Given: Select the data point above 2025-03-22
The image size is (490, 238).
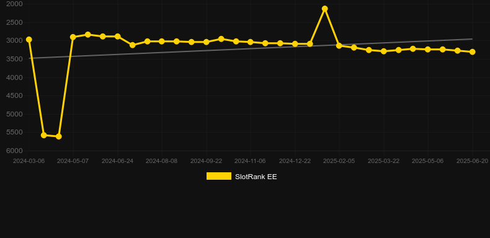Looking at the screenshot, I should [x=384, y=51].
